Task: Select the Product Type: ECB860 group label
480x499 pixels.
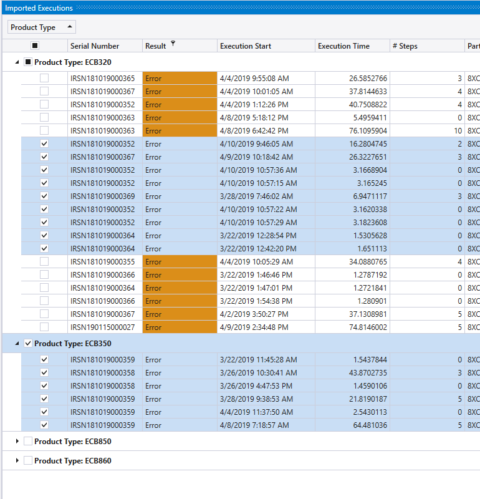Action: tap(73, 461)
